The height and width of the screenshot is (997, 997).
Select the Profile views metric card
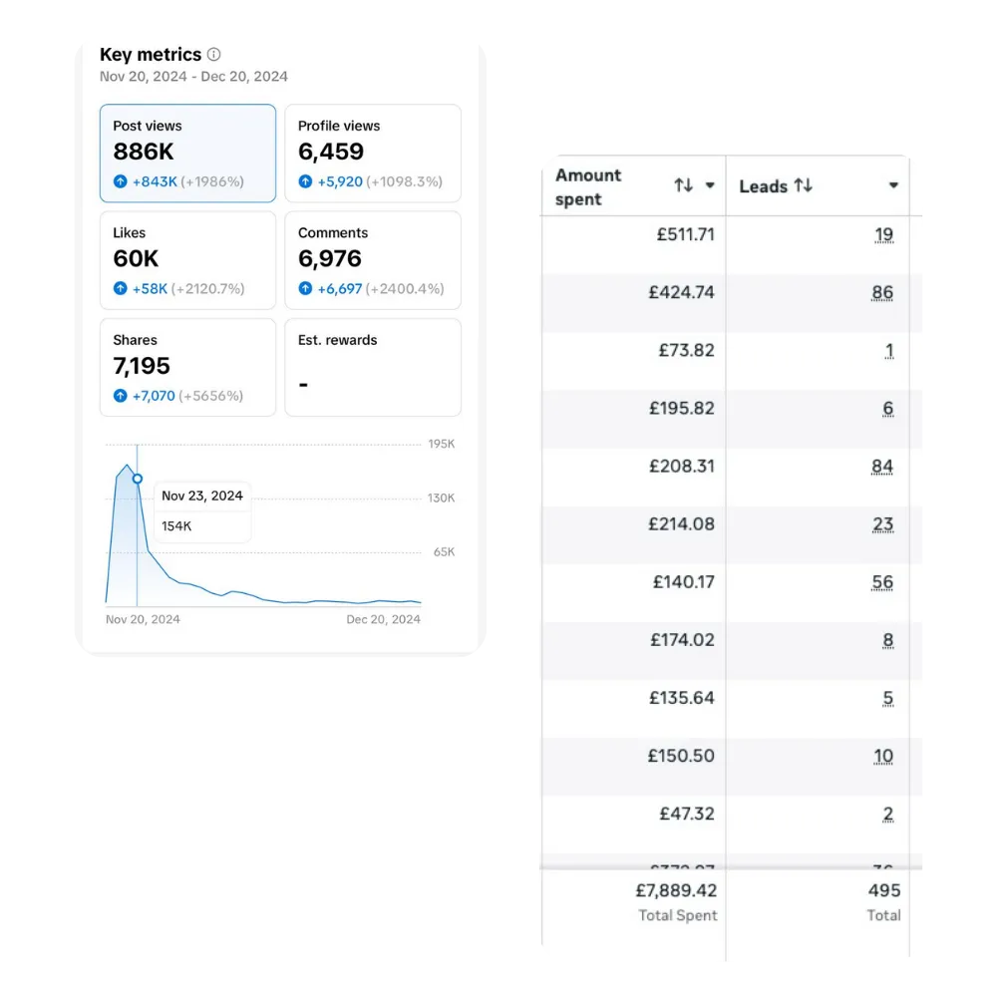click(x=373, y=153)
